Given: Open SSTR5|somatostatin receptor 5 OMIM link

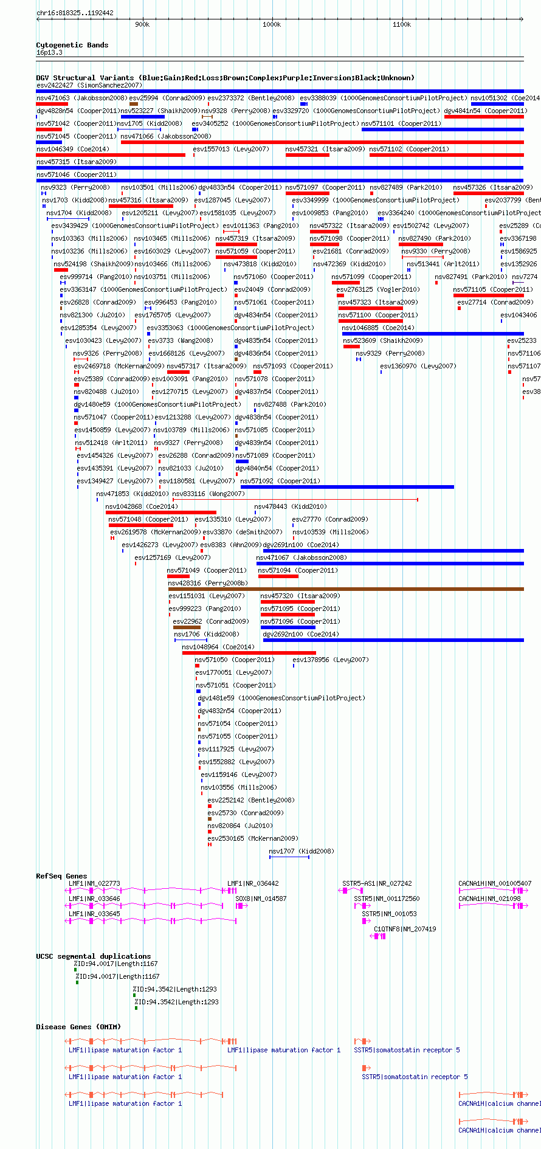Looking at the screenshot, I should [x=407, y=1050].
